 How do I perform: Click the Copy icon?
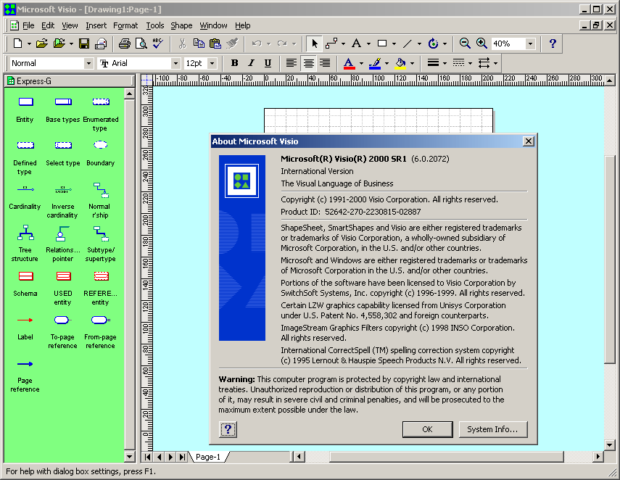pyautogui.click(x=199, y=44)
